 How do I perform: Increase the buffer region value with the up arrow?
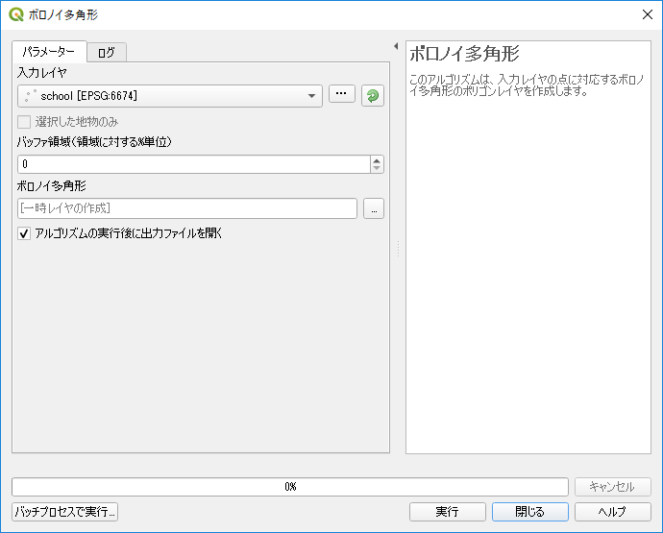[x=377, y=160]
